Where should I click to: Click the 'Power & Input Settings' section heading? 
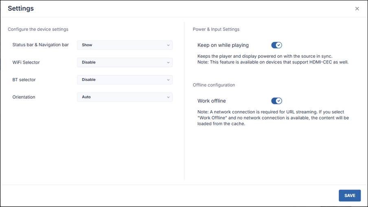pyautogui.click(x=216, y=29)
